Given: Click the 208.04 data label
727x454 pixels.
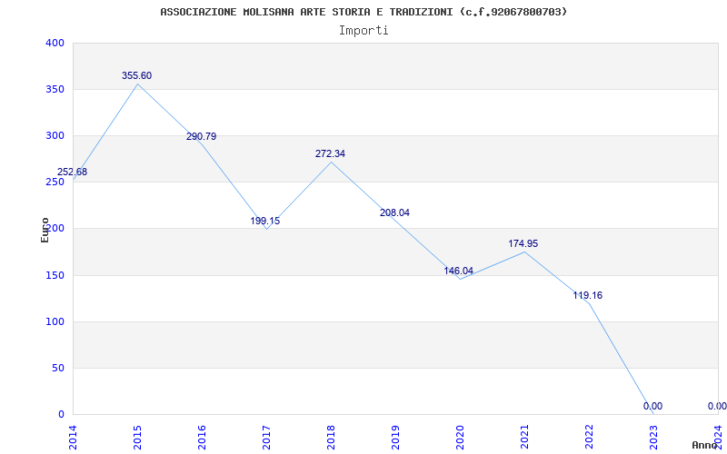Looking at the screenshot, I should 394,213.
